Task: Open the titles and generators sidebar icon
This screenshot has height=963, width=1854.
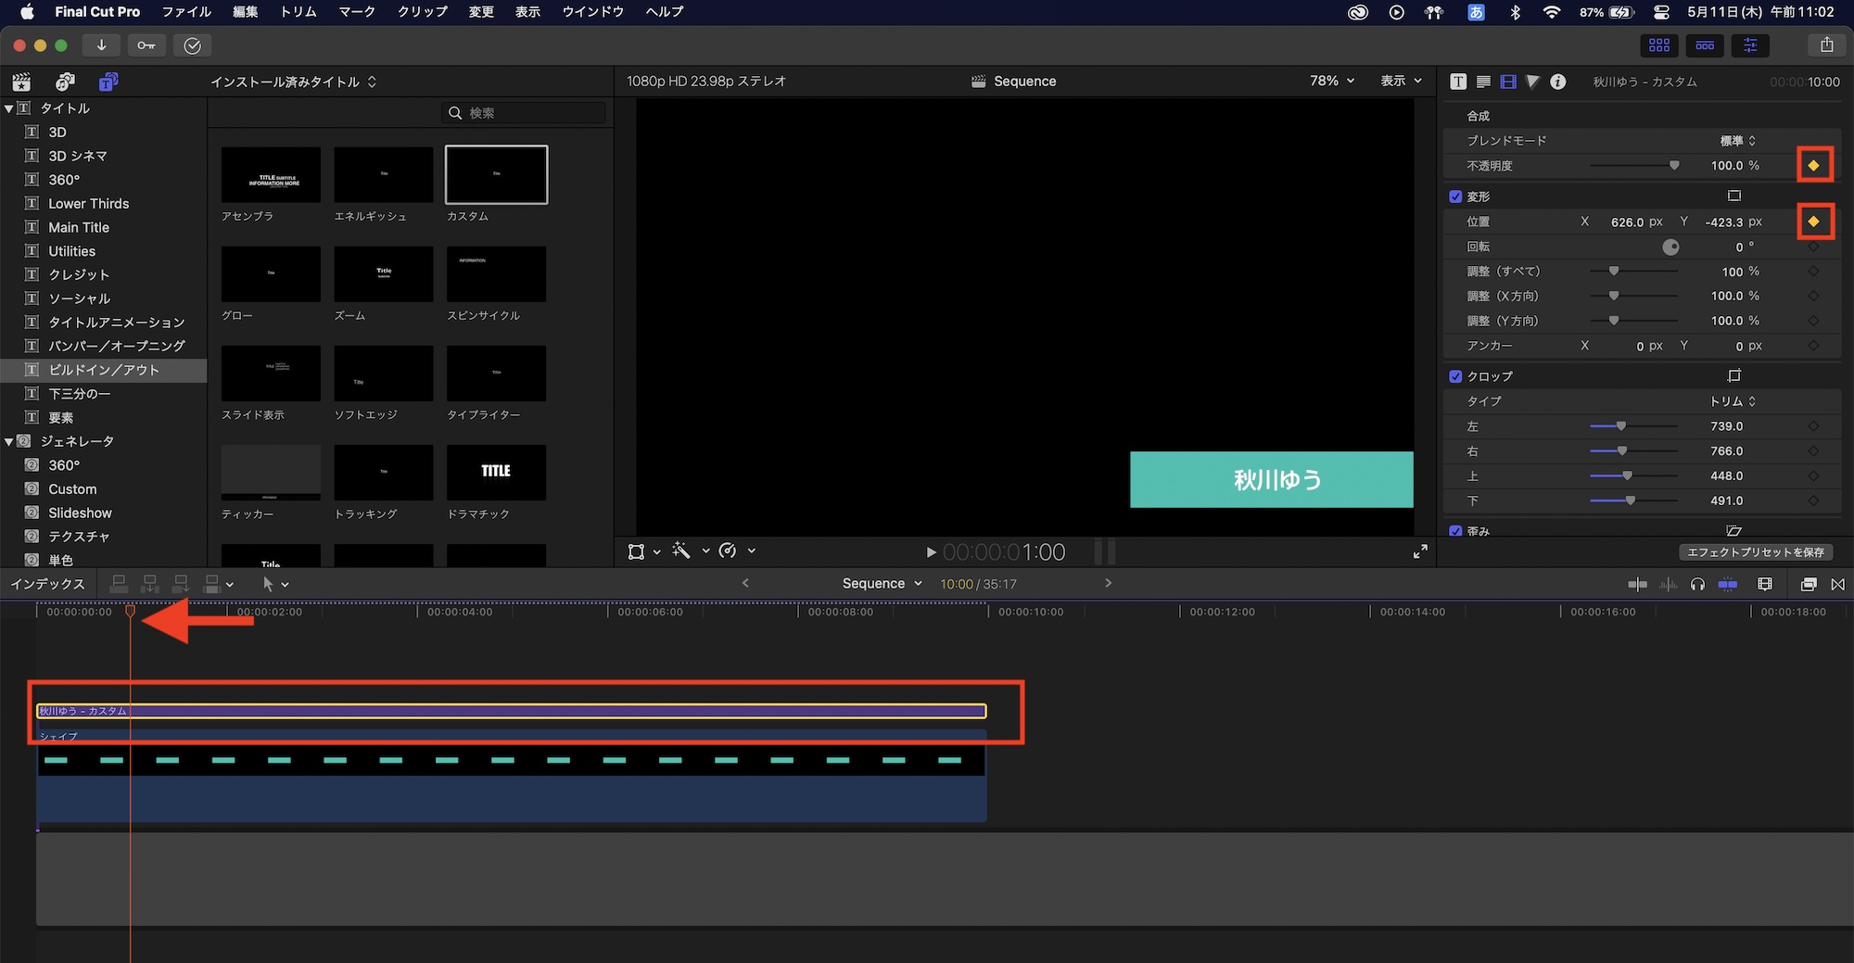Action: [108, 82]
